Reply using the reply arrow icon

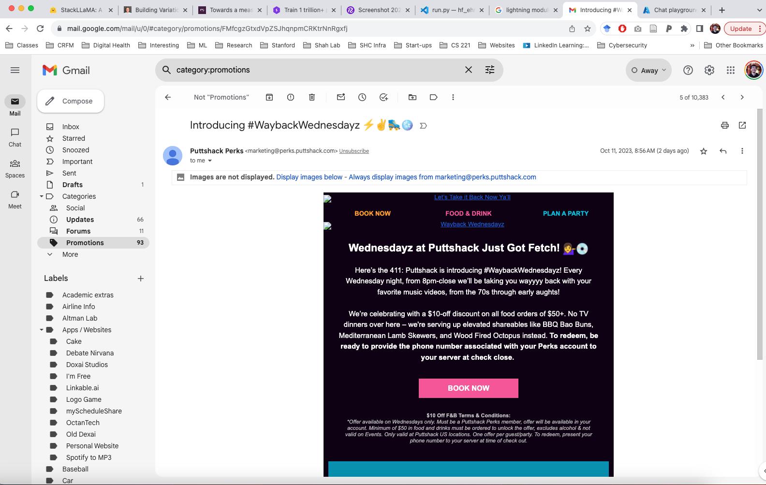723,151
